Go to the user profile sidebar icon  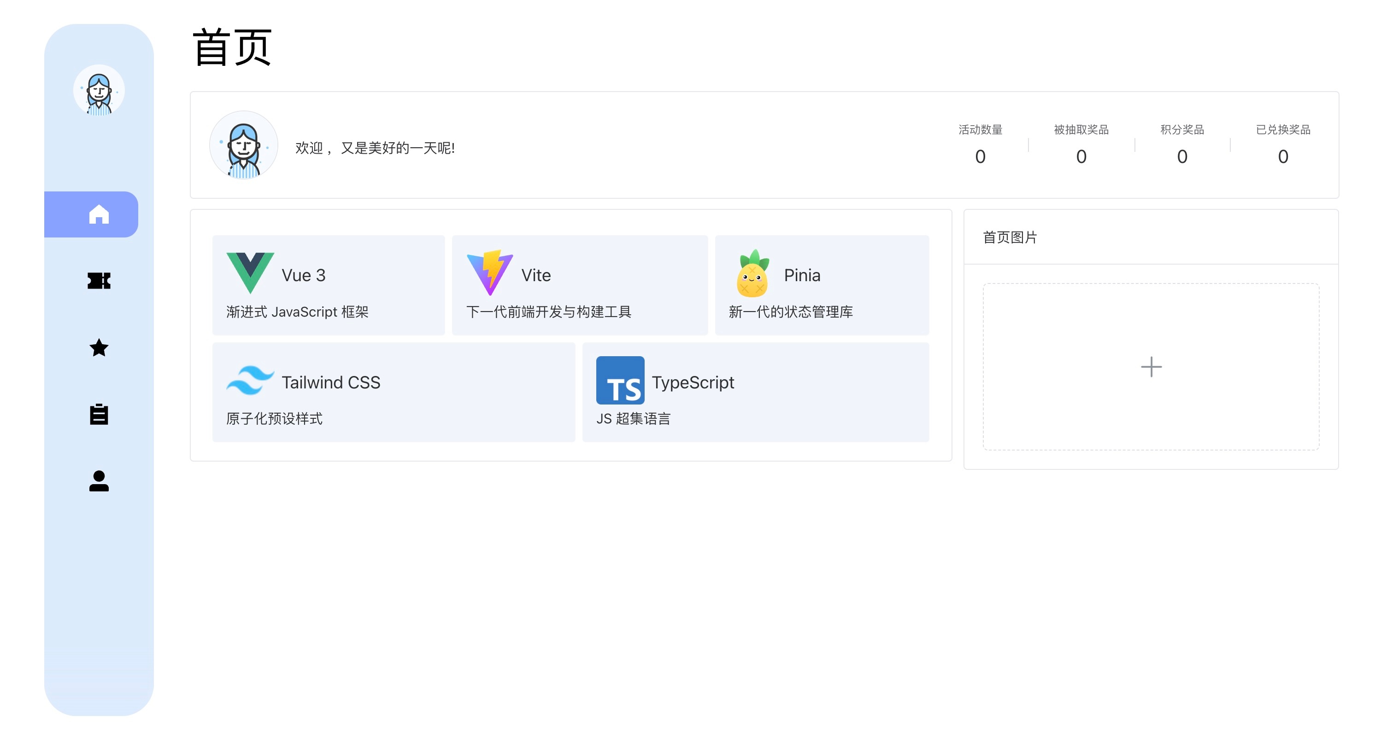(x=99, y=481)
